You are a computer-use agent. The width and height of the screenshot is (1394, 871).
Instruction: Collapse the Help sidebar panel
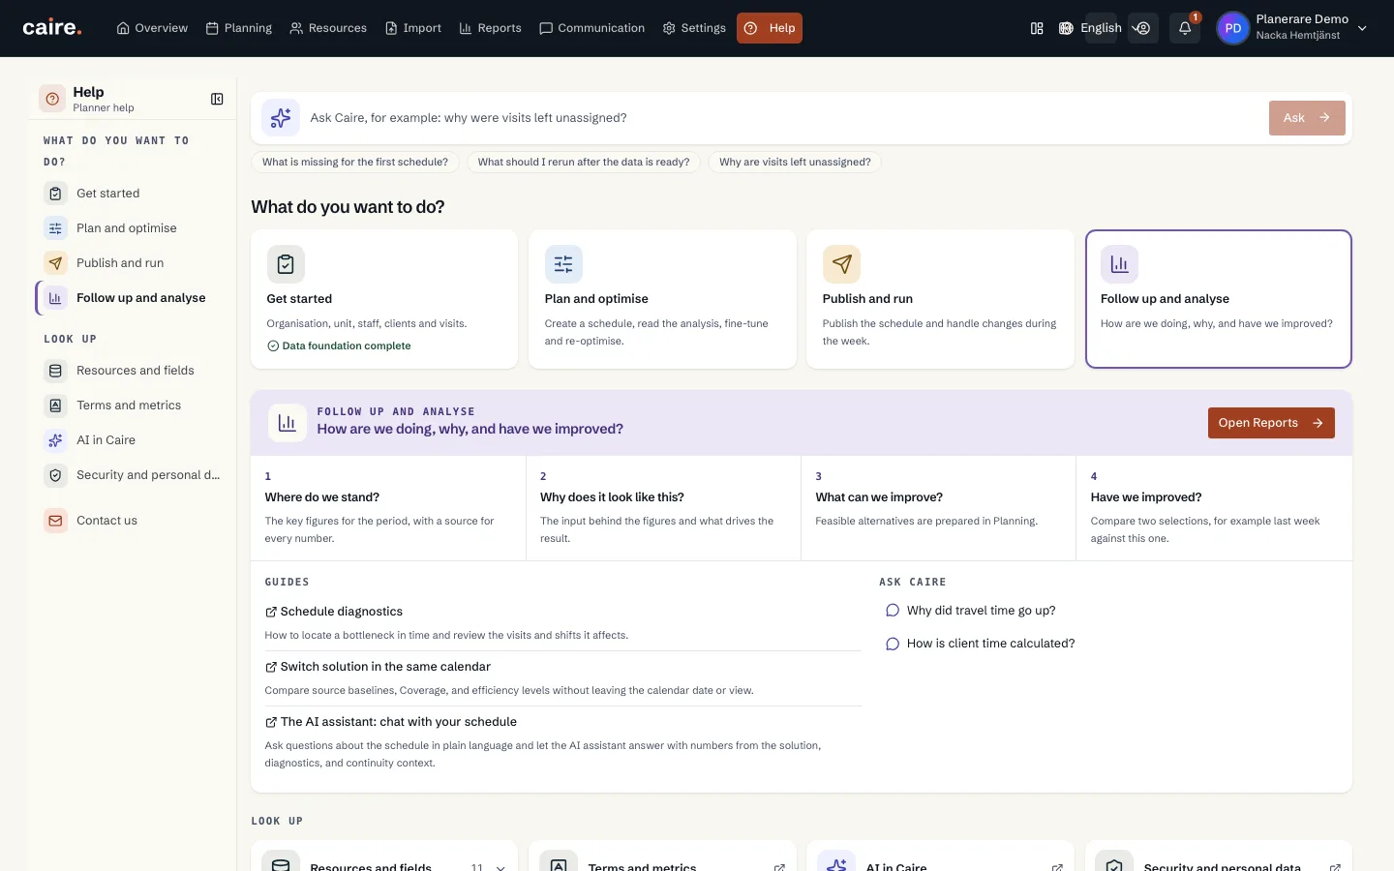tap(217, 99)
